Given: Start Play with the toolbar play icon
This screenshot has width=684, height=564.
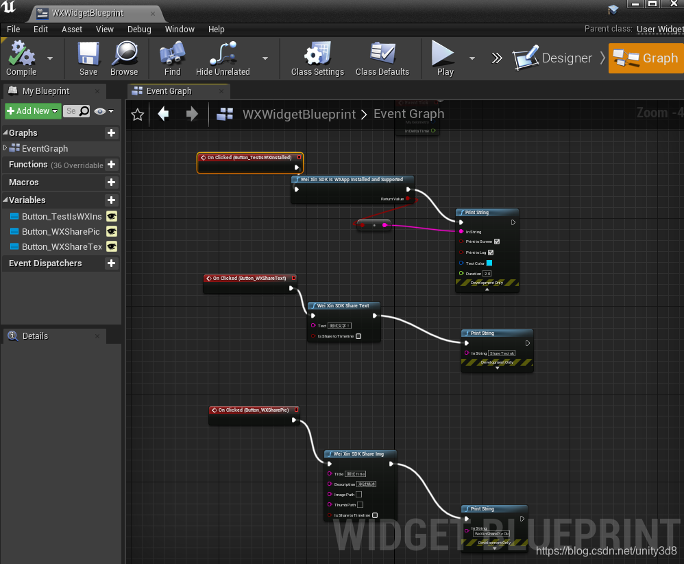Looking at the screenshot, I should click(444, 58).
